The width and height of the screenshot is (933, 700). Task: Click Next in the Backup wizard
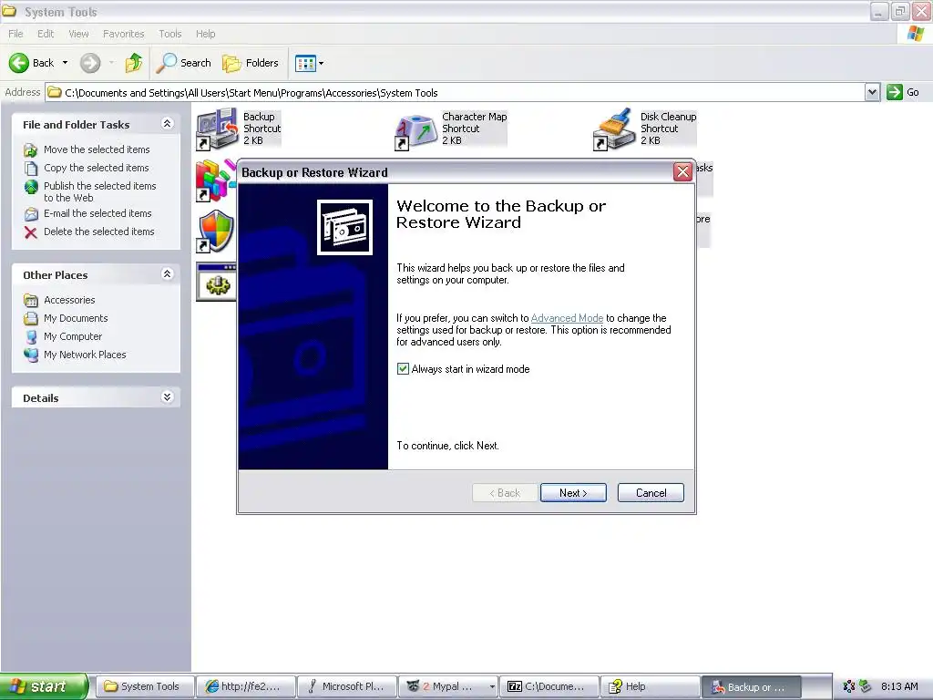click(x=573, y=493)
